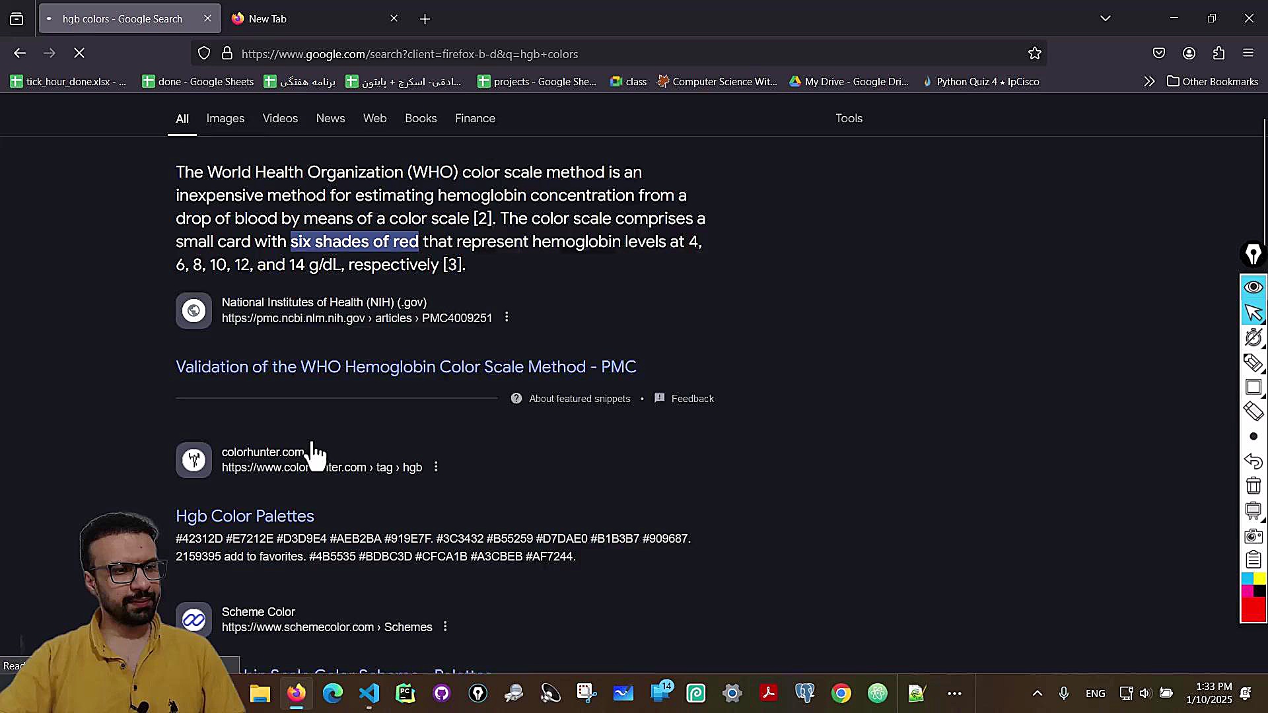1268x713 pixels.
Task: Open Hgb Color Palettes result
Action: [x=245, y=516]
